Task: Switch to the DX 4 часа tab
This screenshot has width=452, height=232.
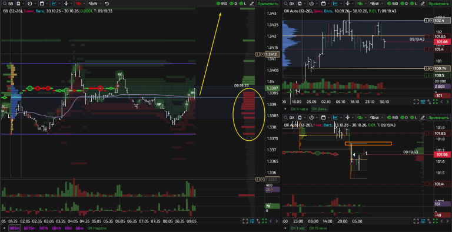Action: (x=299, y=109)
